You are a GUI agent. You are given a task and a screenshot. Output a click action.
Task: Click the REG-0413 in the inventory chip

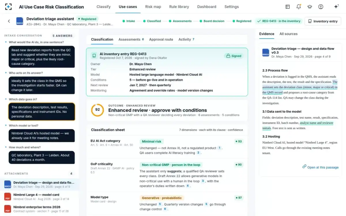[279, 21]
